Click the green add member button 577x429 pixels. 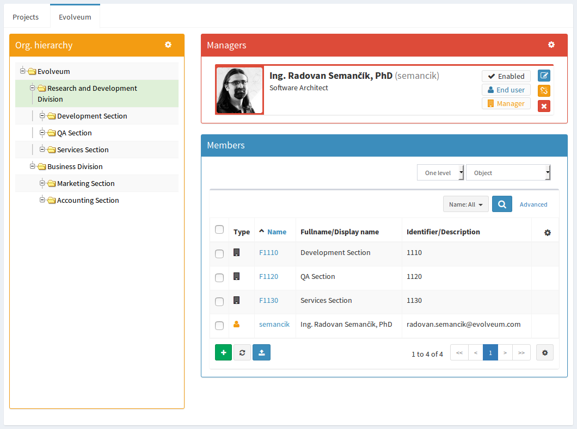(x=223, y=352)
